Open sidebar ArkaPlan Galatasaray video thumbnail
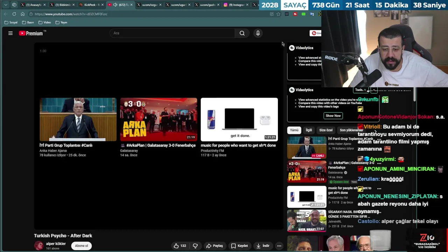The width and height of the screenshot is (448, 252). tap(307, 171)
